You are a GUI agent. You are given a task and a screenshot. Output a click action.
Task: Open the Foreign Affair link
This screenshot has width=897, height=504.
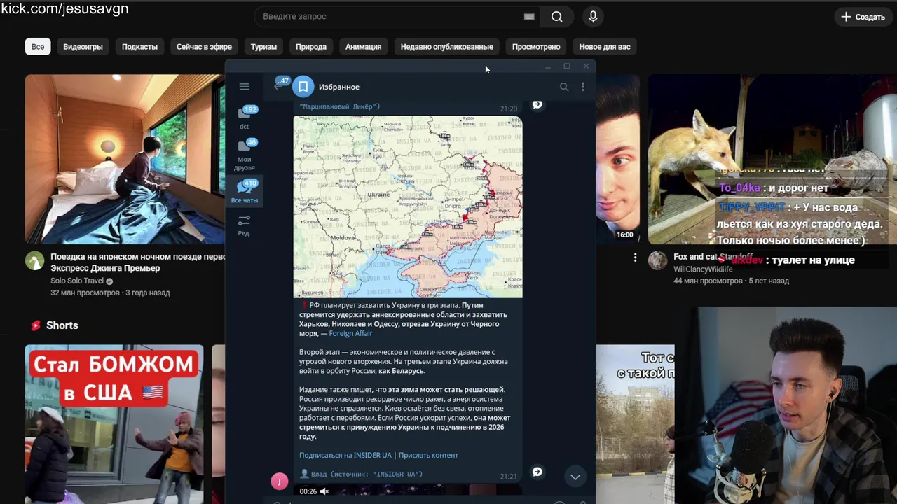(x=350, y=333)
